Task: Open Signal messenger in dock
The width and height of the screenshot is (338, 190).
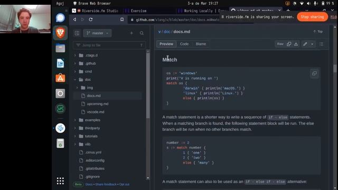Action: click(60, 17)
